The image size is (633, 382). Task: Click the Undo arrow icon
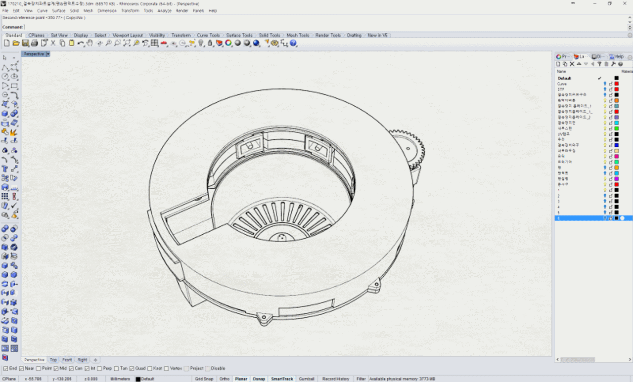(81, 43)
